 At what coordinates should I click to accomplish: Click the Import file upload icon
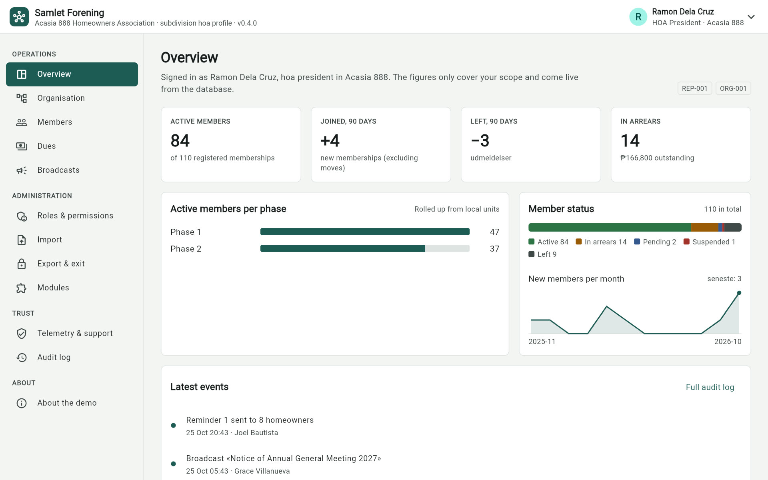pos(22,240)
